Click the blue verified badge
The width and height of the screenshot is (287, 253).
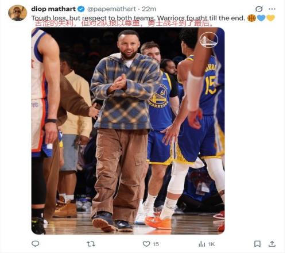click(81, 9)
